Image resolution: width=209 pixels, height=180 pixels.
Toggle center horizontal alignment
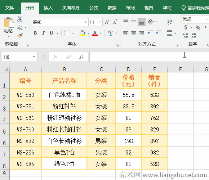click(134, 33)
